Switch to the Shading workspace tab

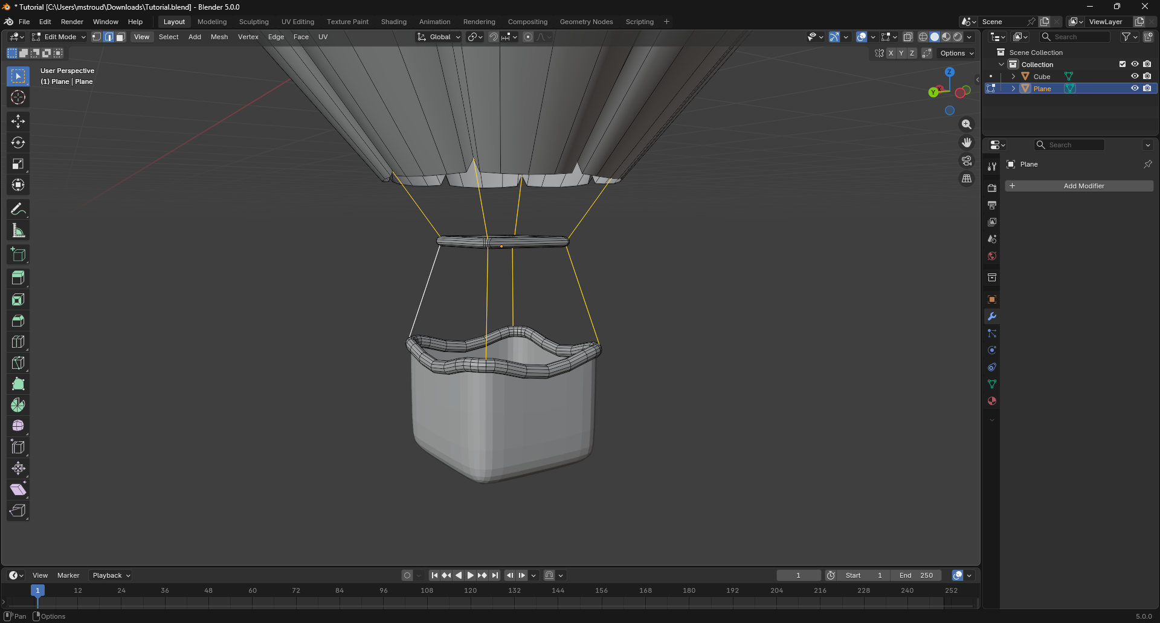[394, 22]
